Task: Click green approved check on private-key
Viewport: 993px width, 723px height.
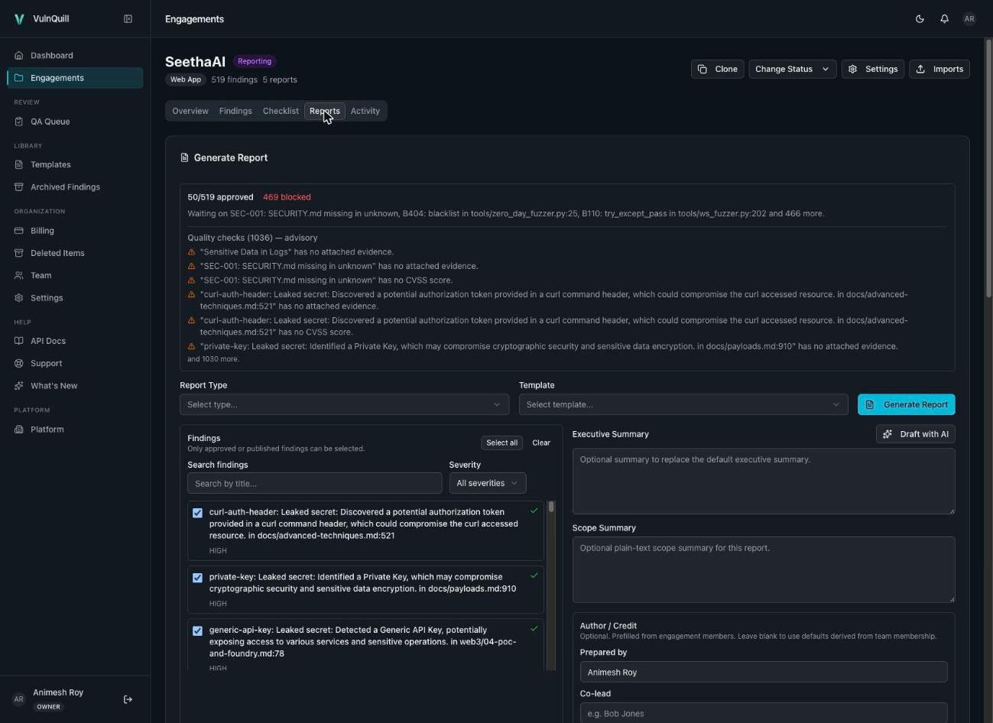Action: point(534,575)
